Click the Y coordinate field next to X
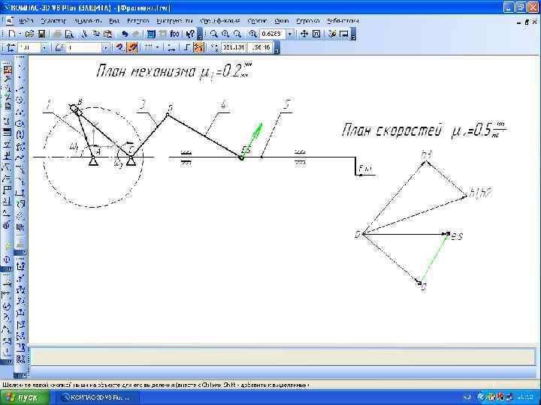Image resolution: width=541 pixels, height=405 pixels. coord(260,47)
